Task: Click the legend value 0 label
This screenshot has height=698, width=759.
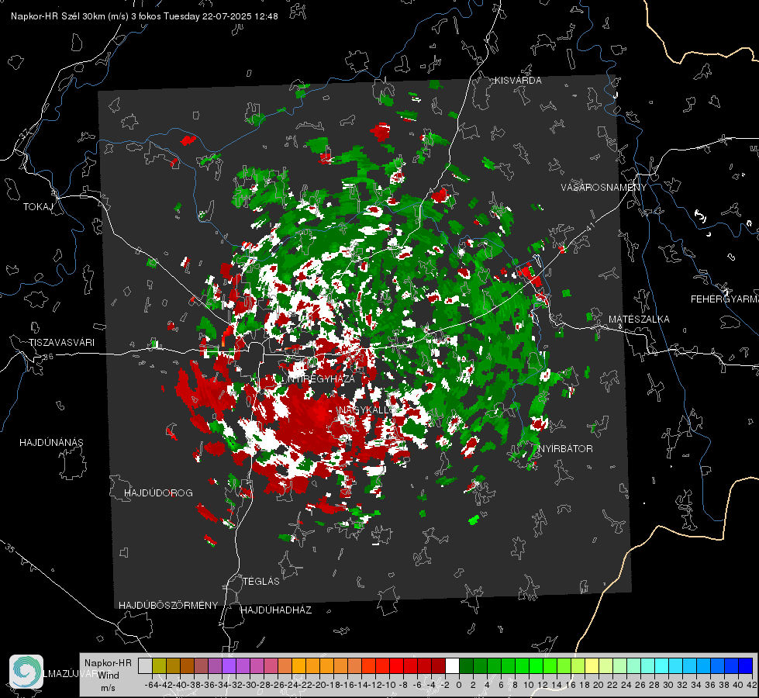Action: click(x=459, y=685)
